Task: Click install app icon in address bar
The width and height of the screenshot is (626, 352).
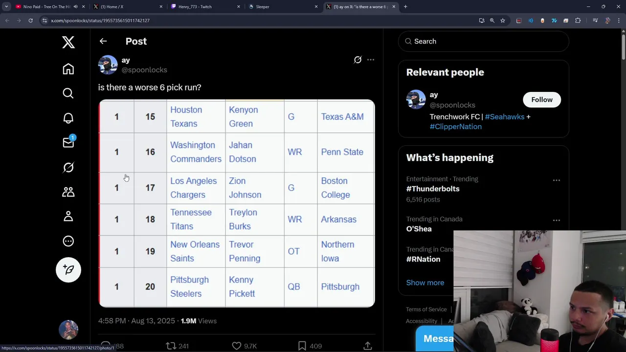Action: [482, 21]
